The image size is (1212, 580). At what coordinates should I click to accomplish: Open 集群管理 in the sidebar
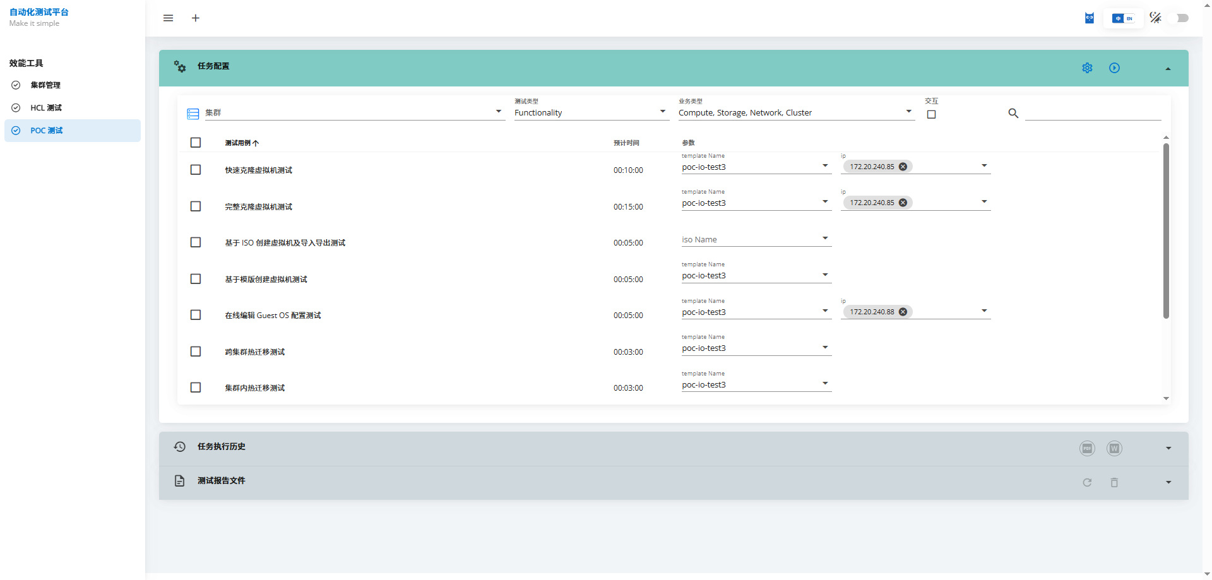45,85
